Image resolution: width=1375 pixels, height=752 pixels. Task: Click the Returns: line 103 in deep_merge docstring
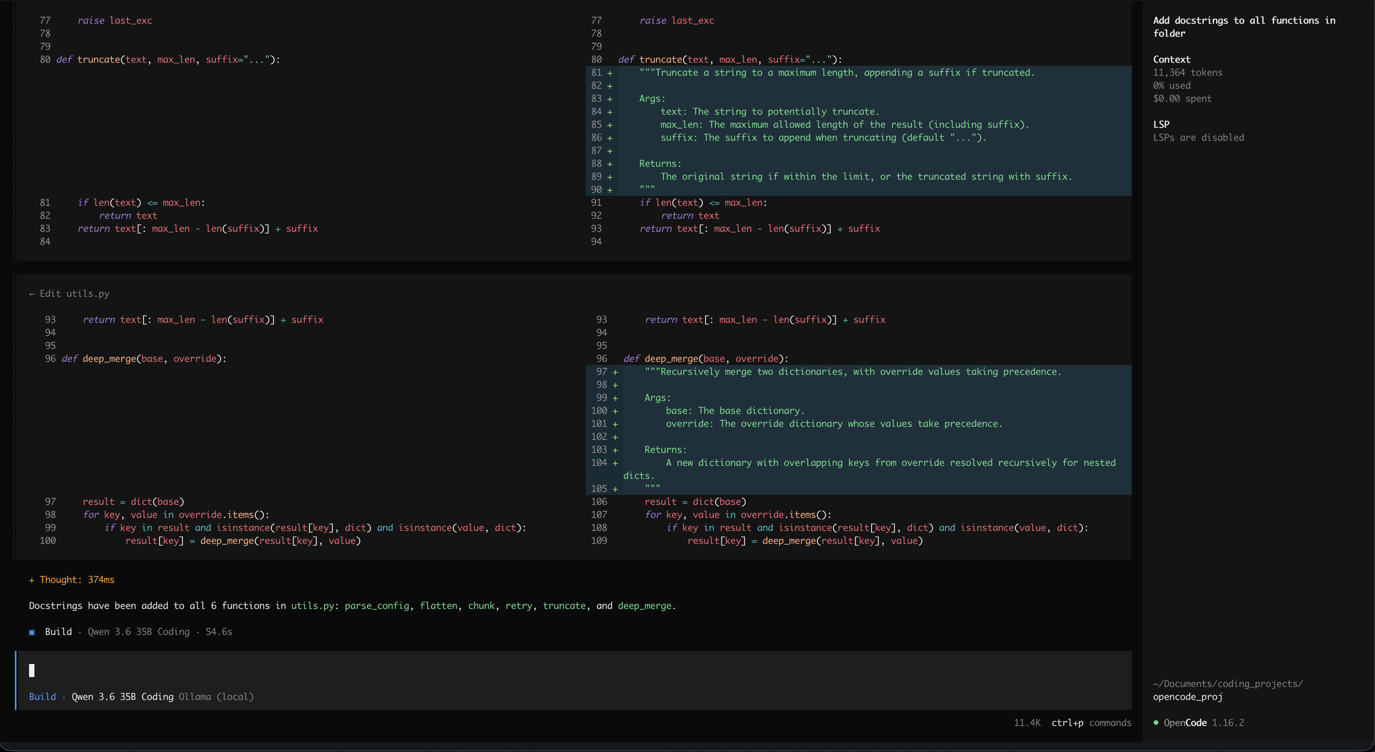pos(666,450)
